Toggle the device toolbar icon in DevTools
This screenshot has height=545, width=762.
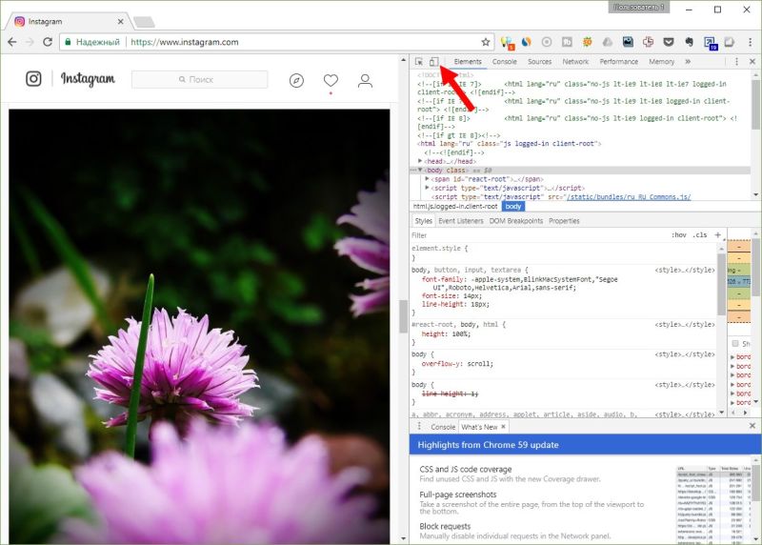433,62
